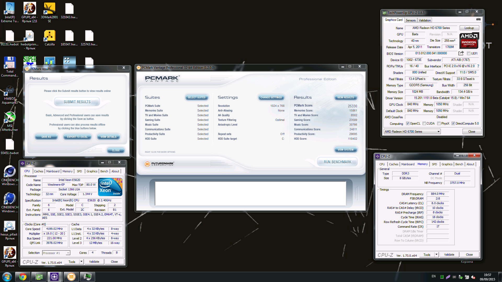Click VIEW DETAILS button

coord(108,137)
